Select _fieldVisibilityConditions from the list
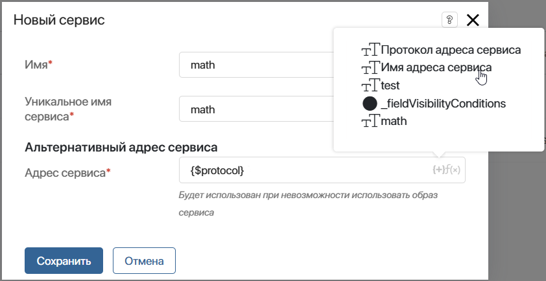This screenshot has height=281, width=546. click(444, 104)
